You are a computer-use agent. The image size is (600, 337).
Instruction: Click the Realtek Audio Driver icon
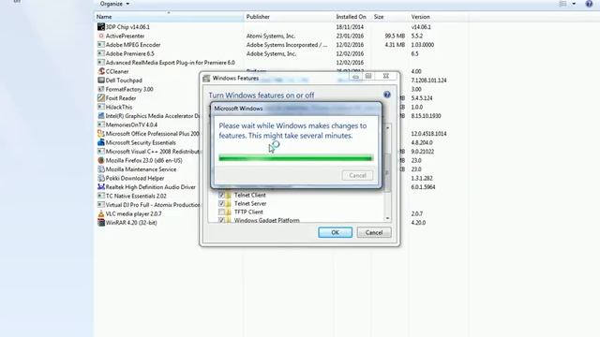tap(101, 187)
